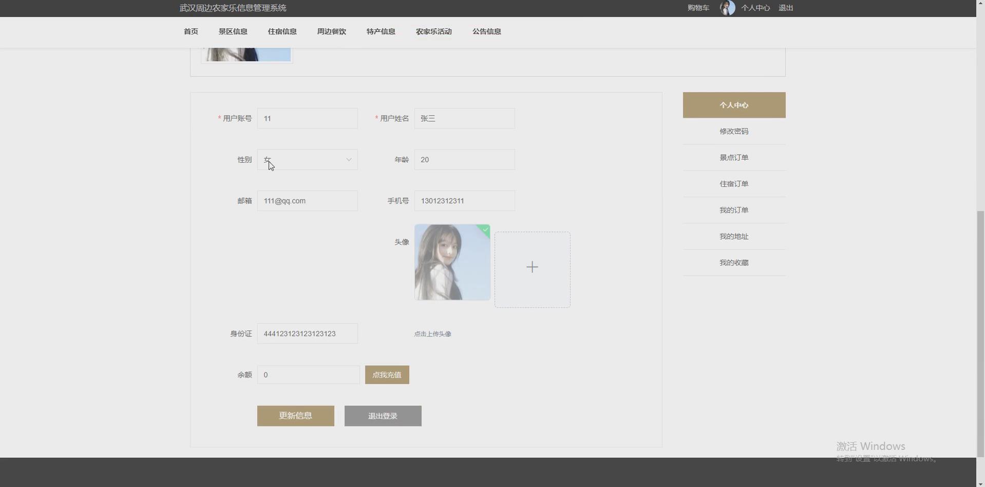
Task: Expand gender options showing 女
Action: click(x=307, y=159)
